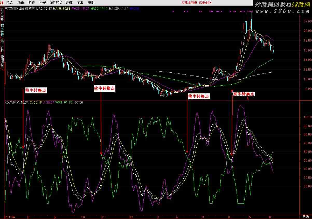Open the 功能 menu
This screenshot has width=312, height=219.
[20, 3]
